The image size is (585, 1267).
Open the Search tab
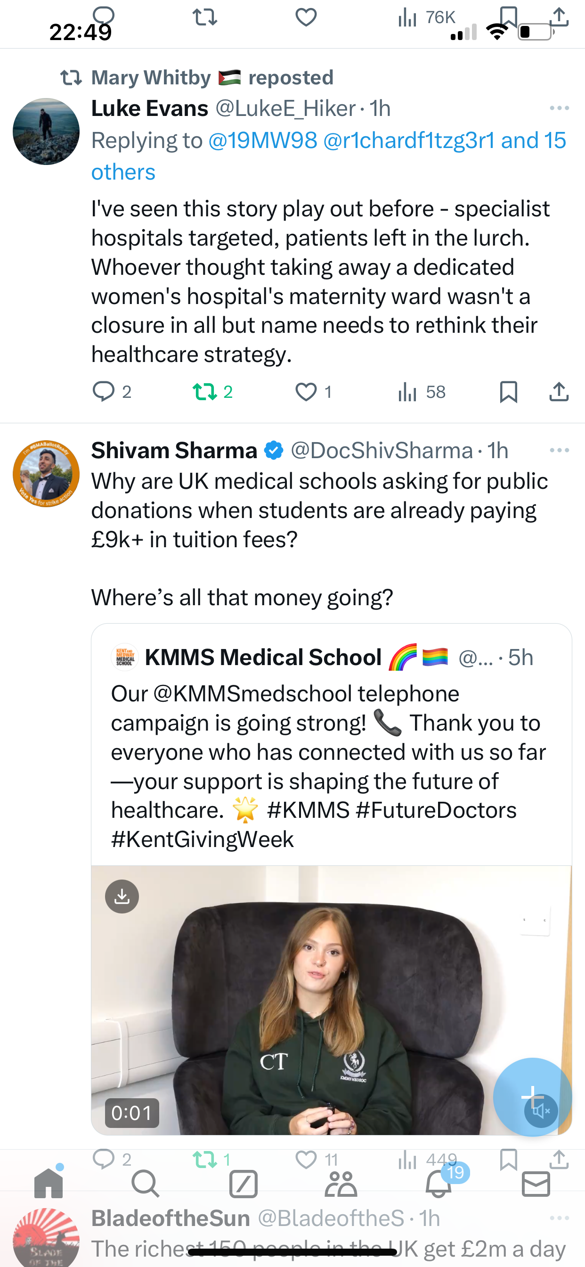click(x=146, y=1184)
